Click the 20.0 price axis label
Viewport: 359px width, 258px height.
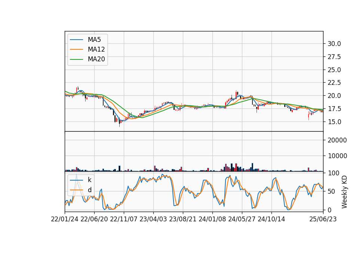tap(334, 96)
